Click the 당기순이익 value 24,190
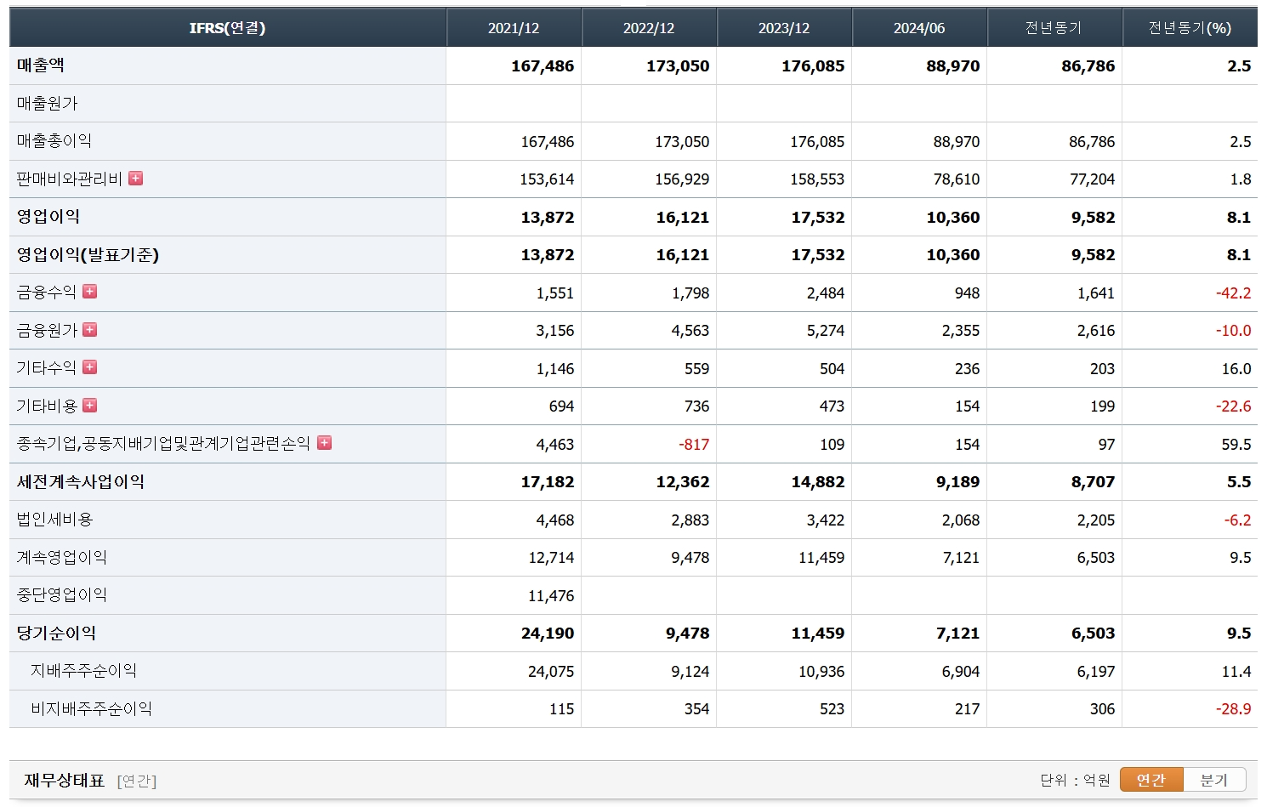The image size is (1267, 807). (548, 633)
